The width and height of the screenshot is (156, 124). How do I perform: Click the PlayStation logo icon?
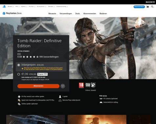[4, 7]
